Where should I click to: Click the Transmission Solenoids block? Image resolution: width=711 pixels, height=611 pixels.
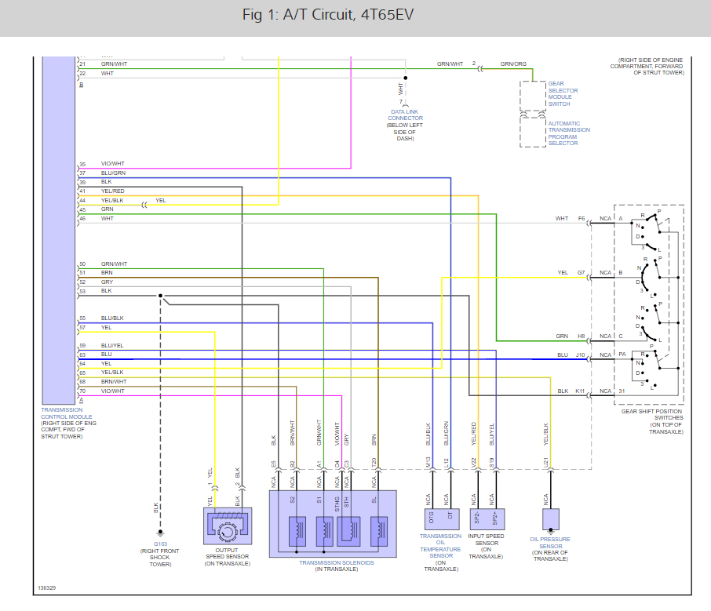tap(333, 523)
